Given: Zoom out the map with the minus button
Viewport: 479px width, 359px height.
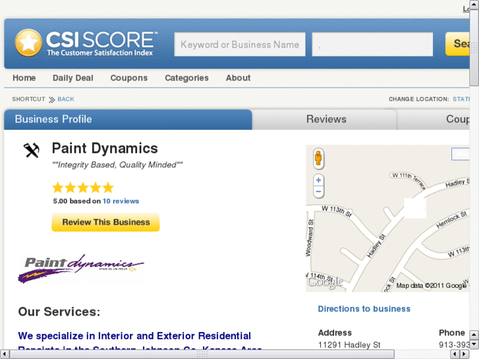Looking at the screenshot, I should (318, 192).
